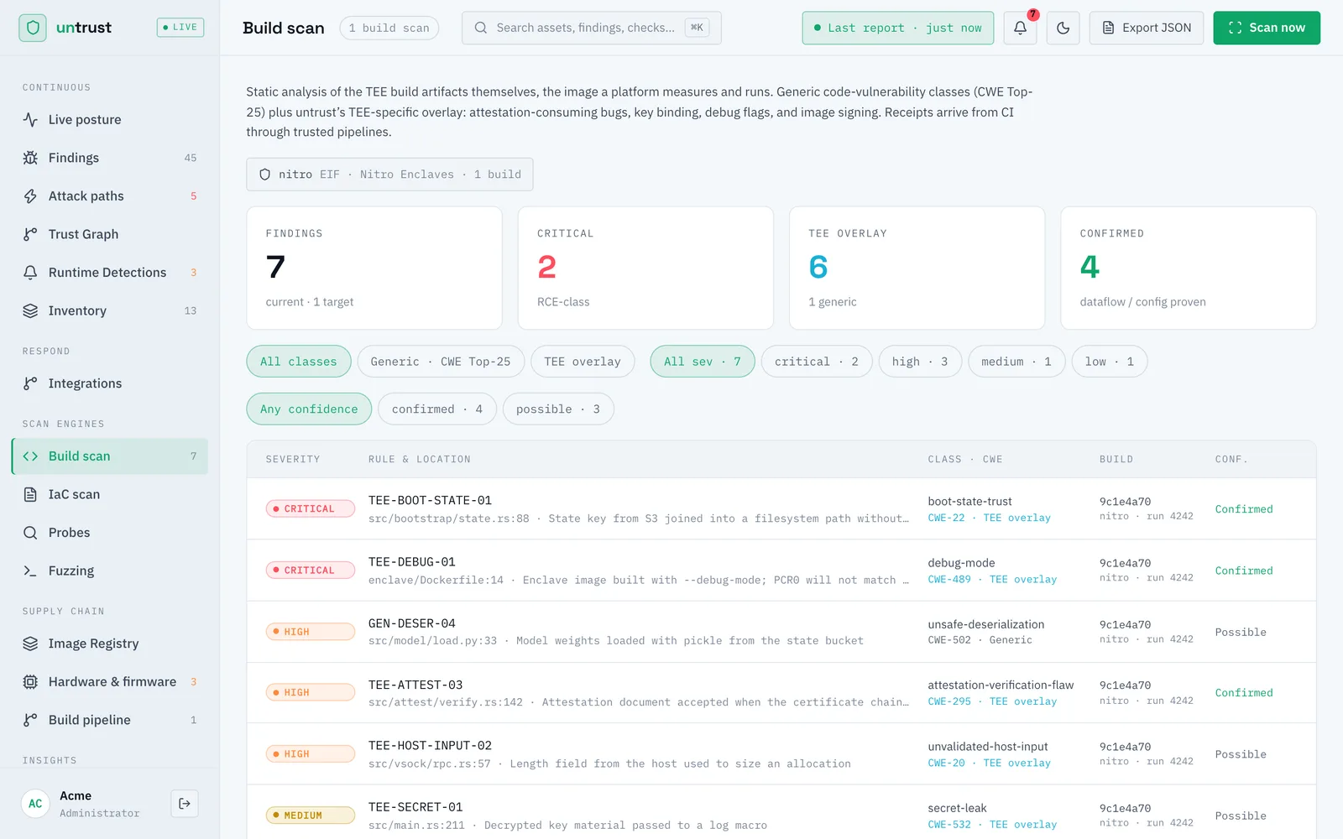Open the TEE-DEBUG-01 finding row
This screenshot has height=839, width=1343.
click(781, 571)
